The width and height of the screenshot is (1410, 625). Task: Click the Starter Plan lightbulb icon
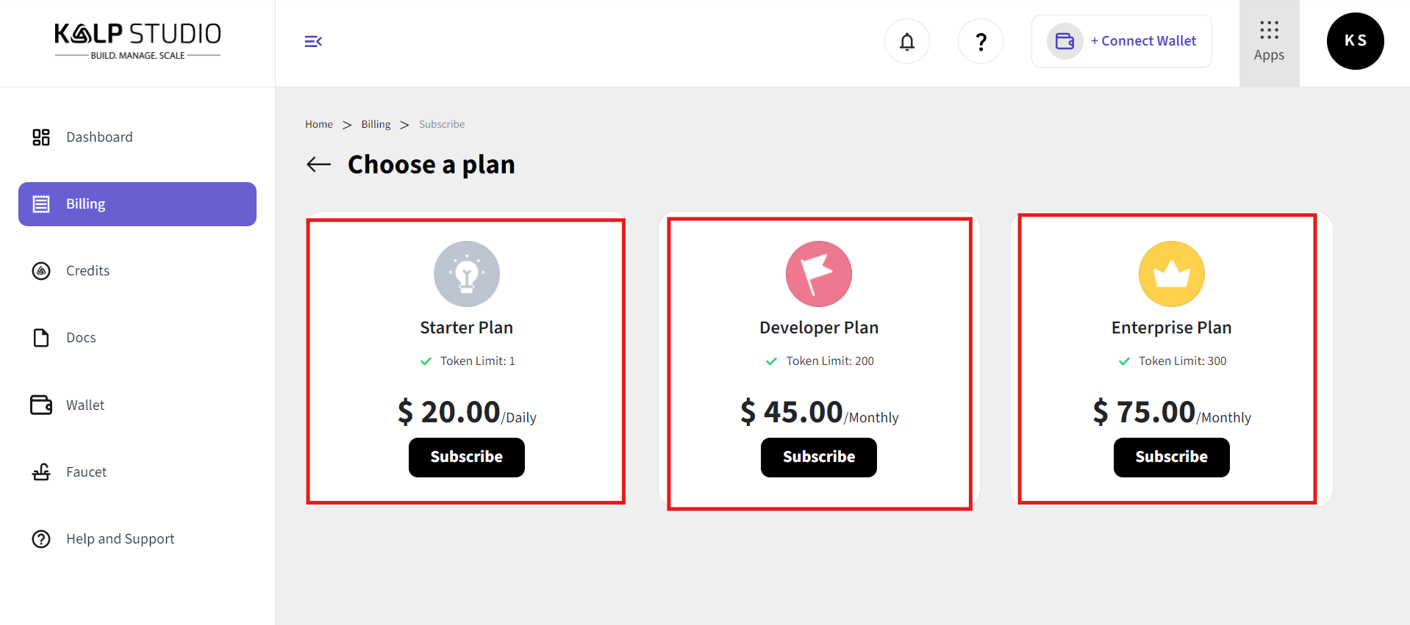coord(466,274)
